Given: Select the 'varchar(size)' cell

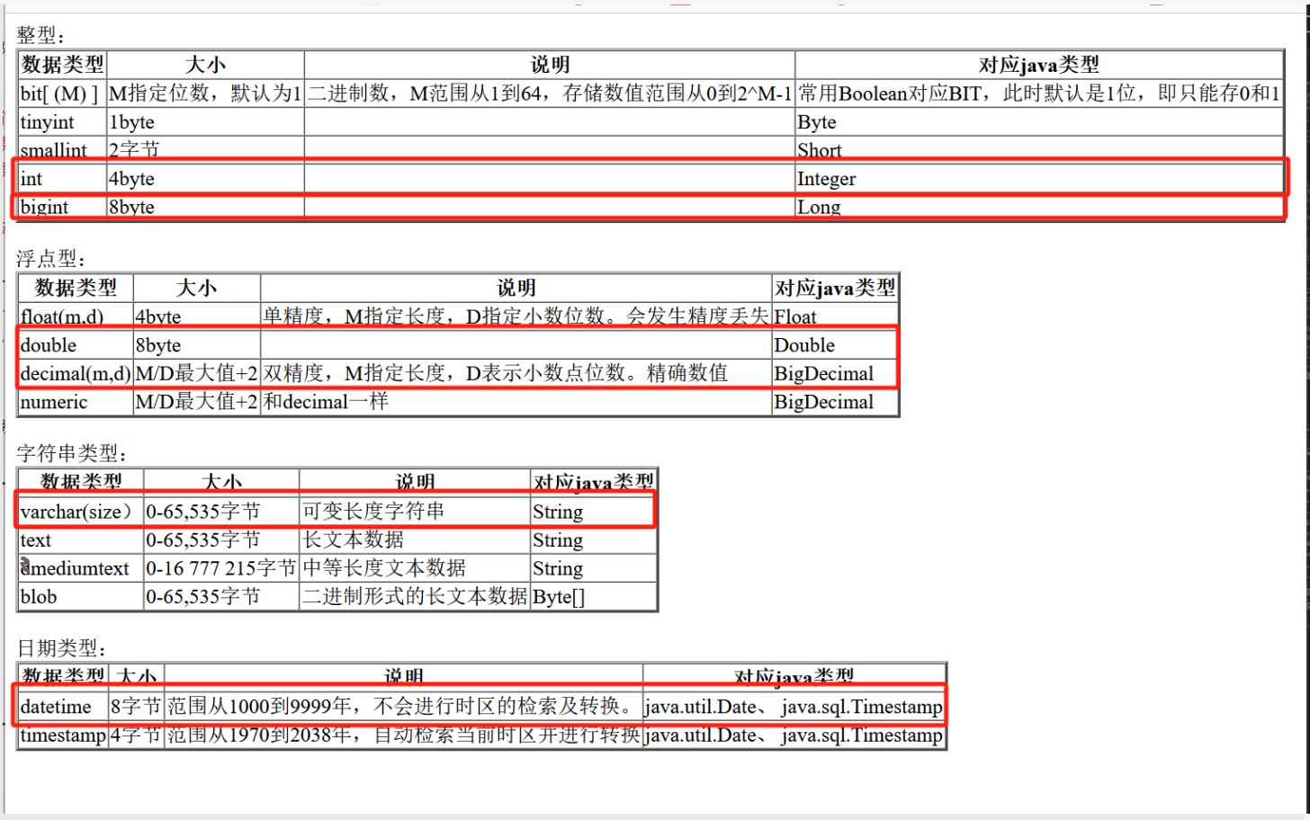Looking at the screenshot, I should [x=81, y=512].
